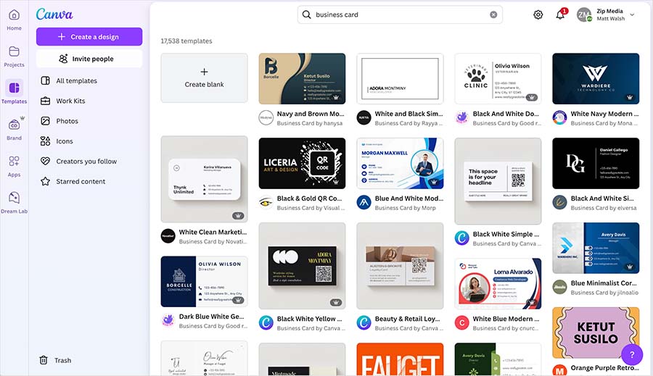Click the Create blank tile
The height and width of the screenshot is (376, 653).
[204, 78]
